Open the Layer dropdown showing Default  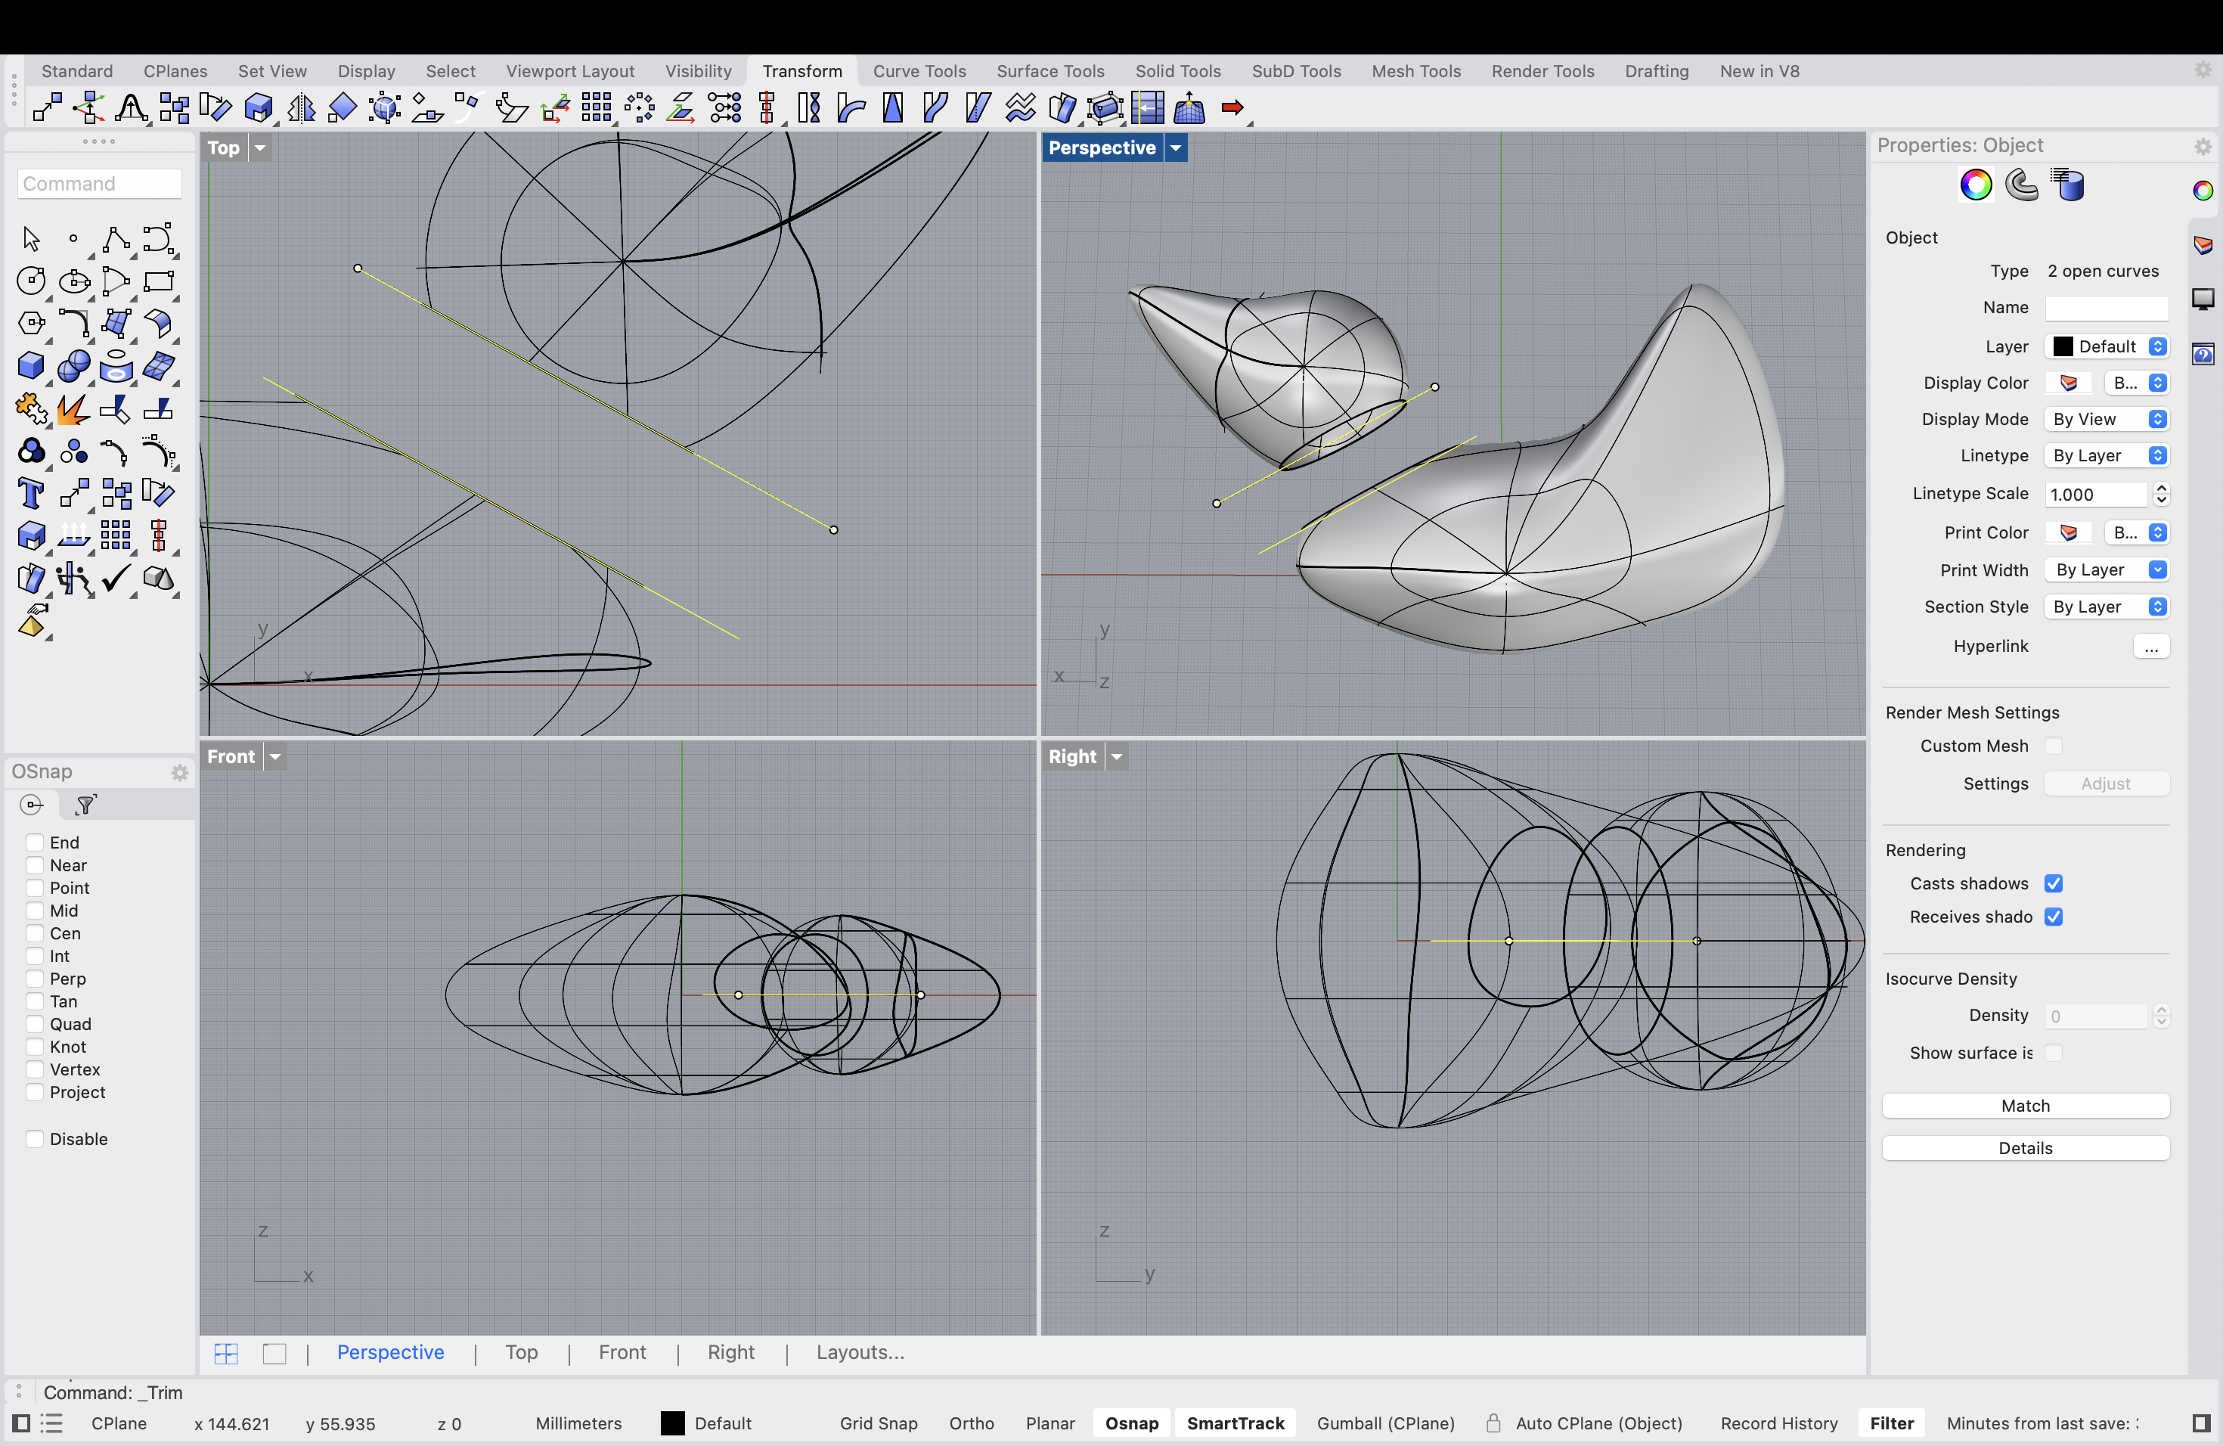[x=2107, y=346]
